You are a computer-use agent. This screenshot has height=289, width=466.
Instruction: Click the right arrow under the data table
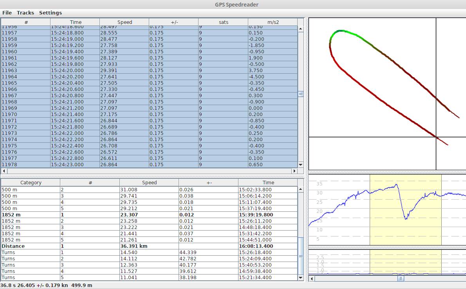[294, 171]
